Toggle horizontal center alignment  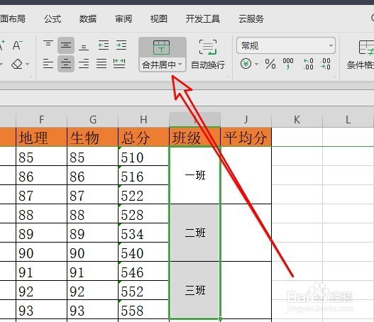[66, 64]
